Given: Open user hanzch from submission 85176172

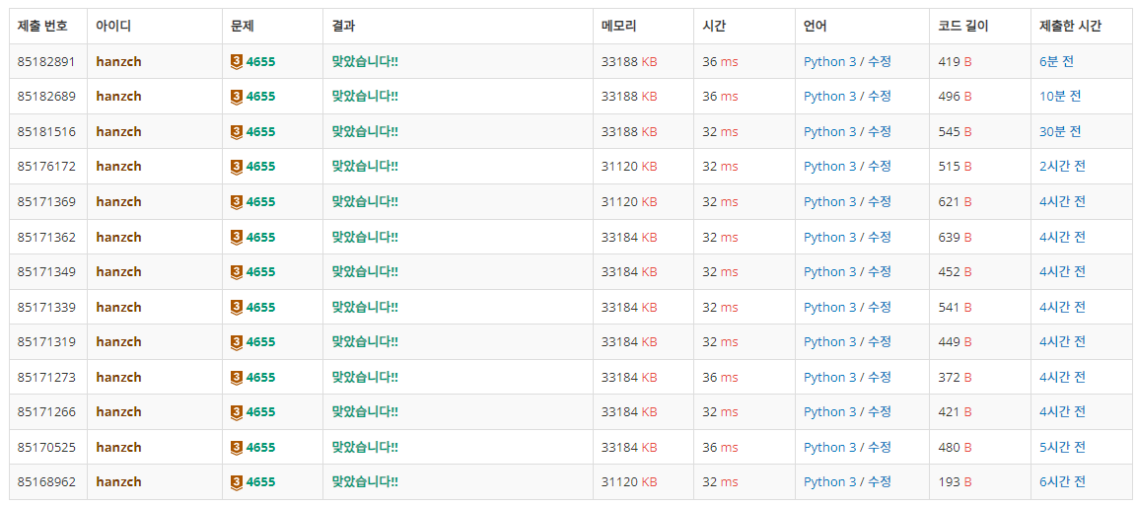Looking at the screenshot, I should pyautogui.click(x=118, y=167).
